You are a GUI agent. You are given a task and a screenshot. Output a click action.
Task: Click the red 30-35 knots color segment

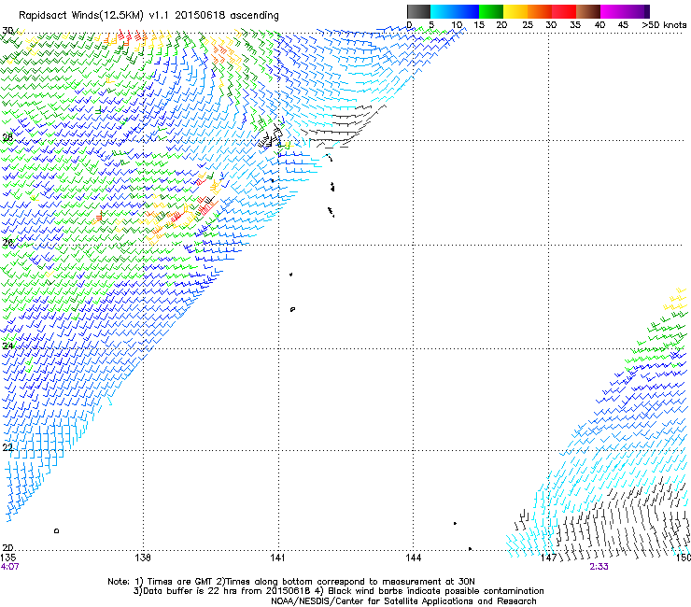564,11
